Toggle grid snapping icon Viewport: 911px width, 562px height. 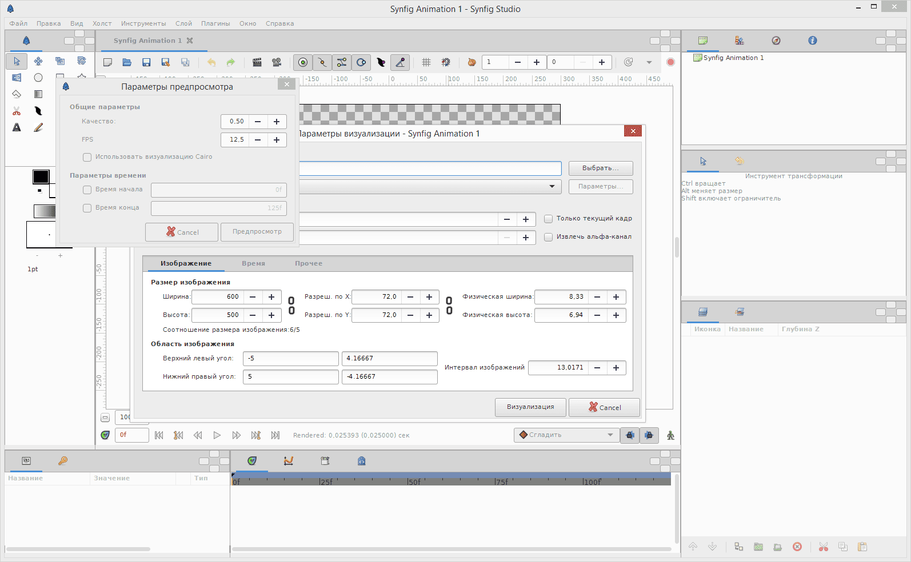click(x=446, y=62)
